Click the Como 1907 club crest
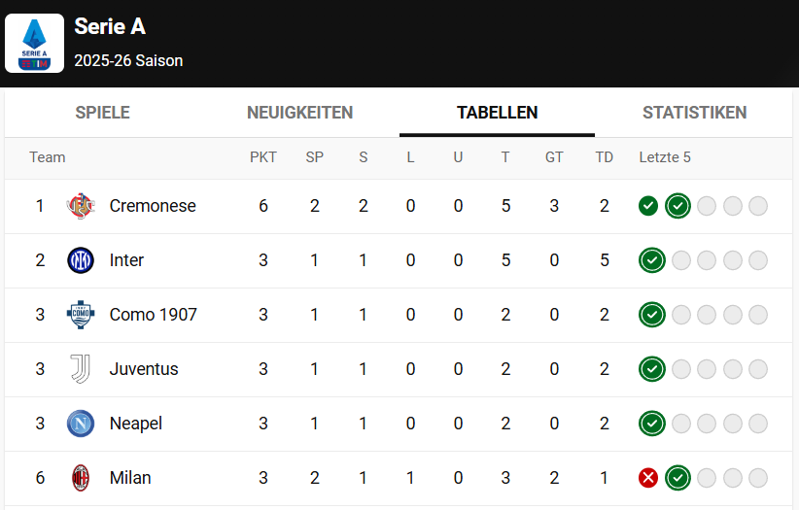The height and width of the screenshot is (510, 799). point(81,315)
